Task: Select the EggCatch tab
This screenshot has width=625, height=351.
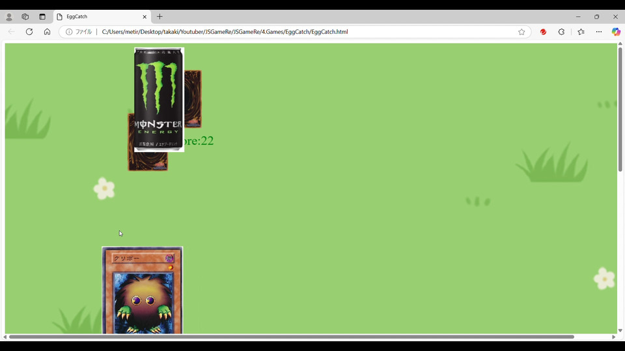Action: (x=102, y=17)
